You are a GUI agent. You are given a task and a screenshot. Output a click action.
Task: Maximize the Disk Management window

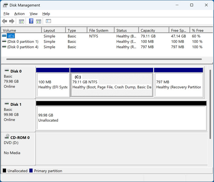tap(192, 5)
